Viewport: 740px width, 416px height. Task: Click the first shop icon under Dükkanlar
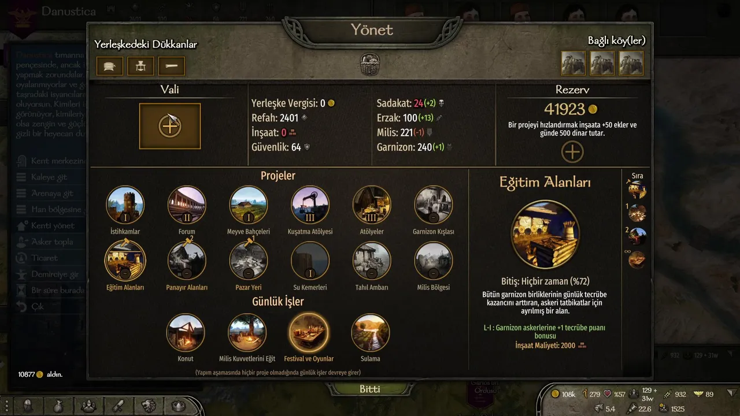110,66
